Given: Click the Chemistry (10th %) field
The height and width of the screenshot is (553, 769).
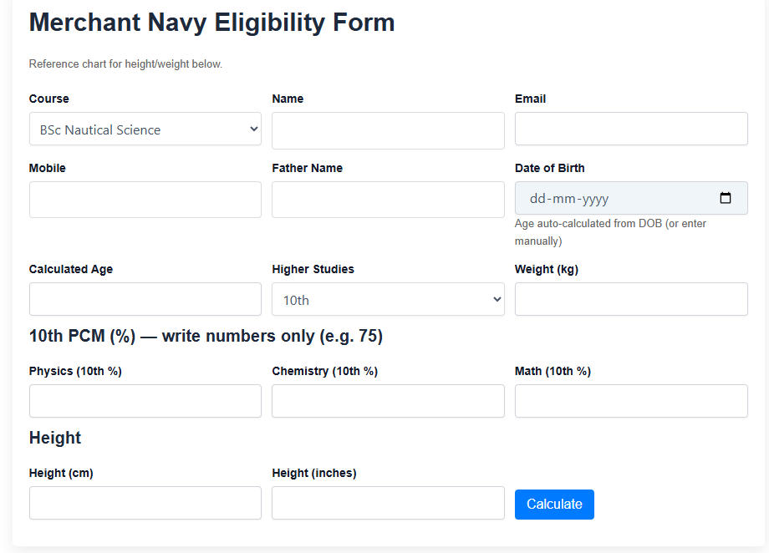Looking at the screenshot, I should point(387,400).
